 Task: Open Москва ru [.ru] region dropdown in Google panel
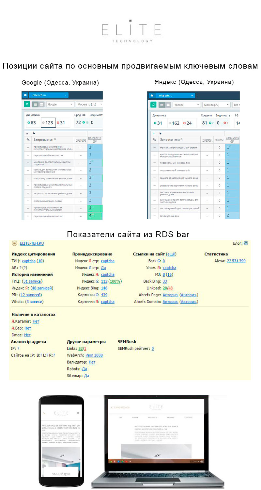(x=89, y=104)
